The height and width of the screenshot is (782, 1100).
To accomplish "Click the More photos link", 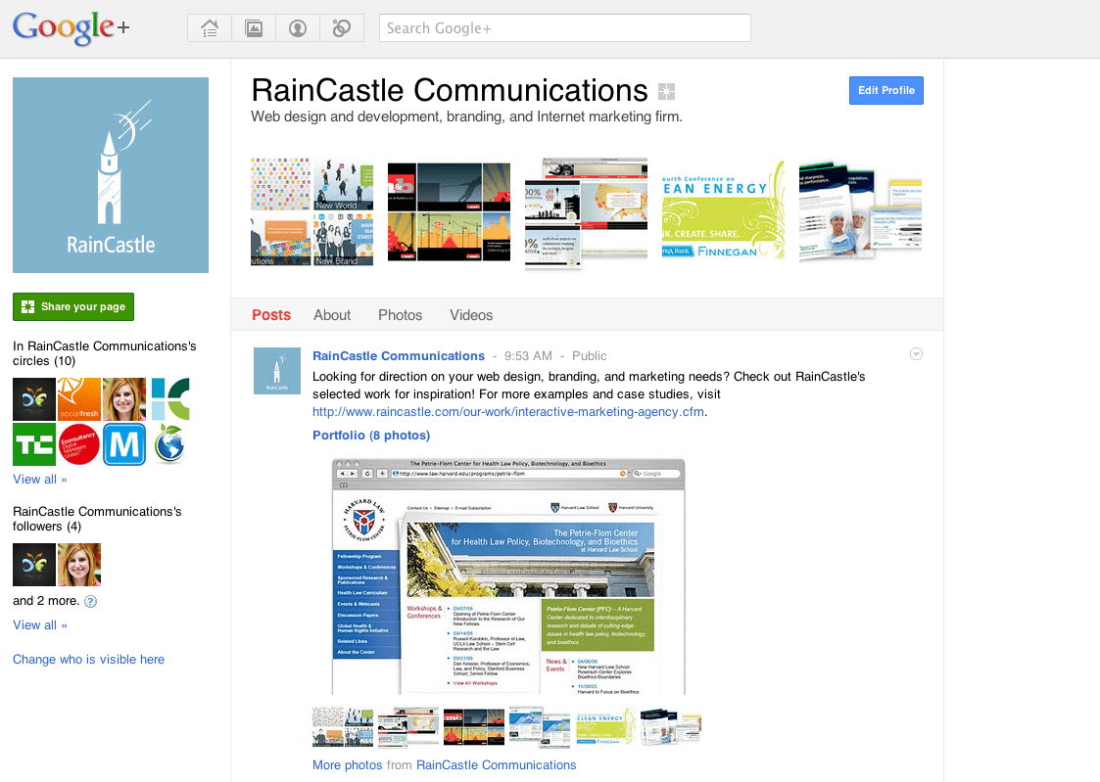I will (348, 765).
